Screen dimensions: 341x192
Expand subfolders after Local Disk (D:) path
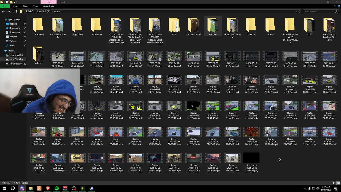[x=52, y=11]
